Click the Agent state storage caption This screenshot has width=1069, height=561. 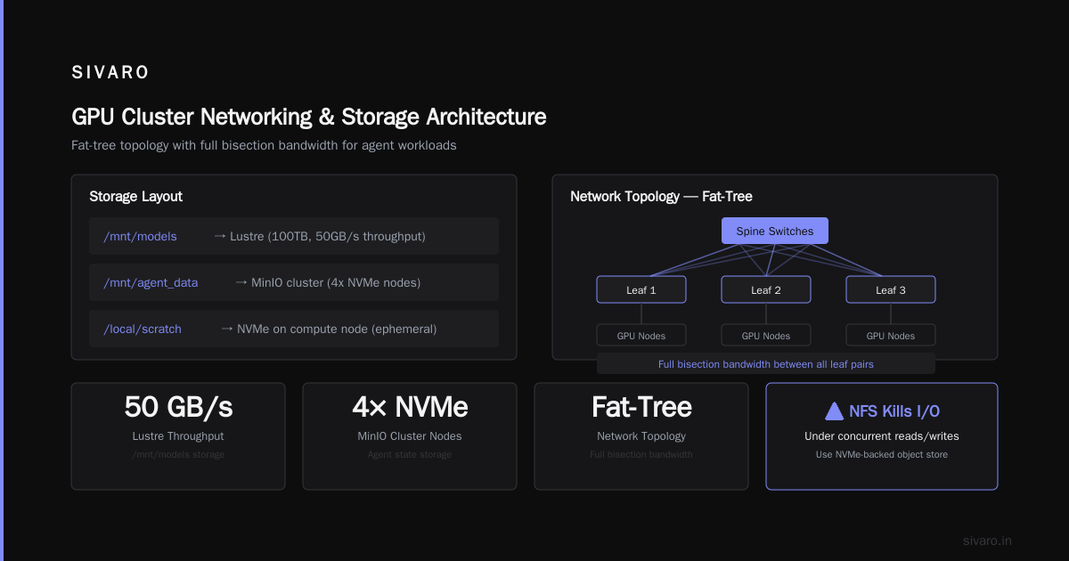click(410, 455)
